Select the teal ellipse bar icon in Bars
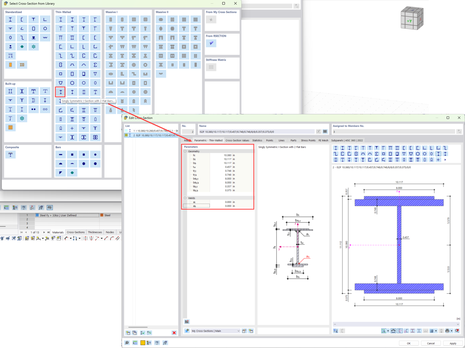 click(x=72, y=172)
